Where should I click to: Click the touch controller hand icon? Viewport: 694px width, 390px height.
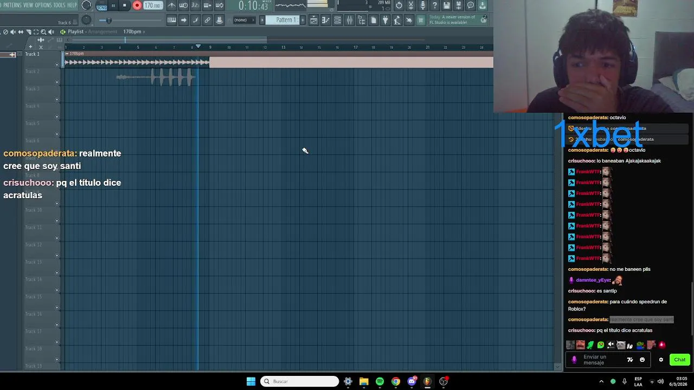click(x=409, y=20)
